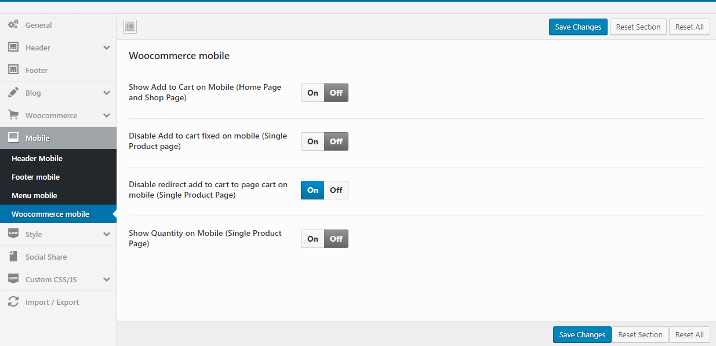Click the Social Share file icon
716x346 pixels.
tap(13, 257)
